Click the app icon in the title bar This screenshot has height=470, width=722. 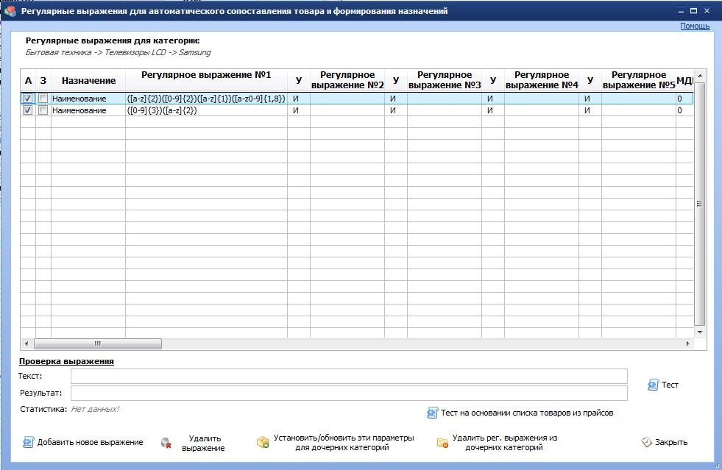pos(10,11)
